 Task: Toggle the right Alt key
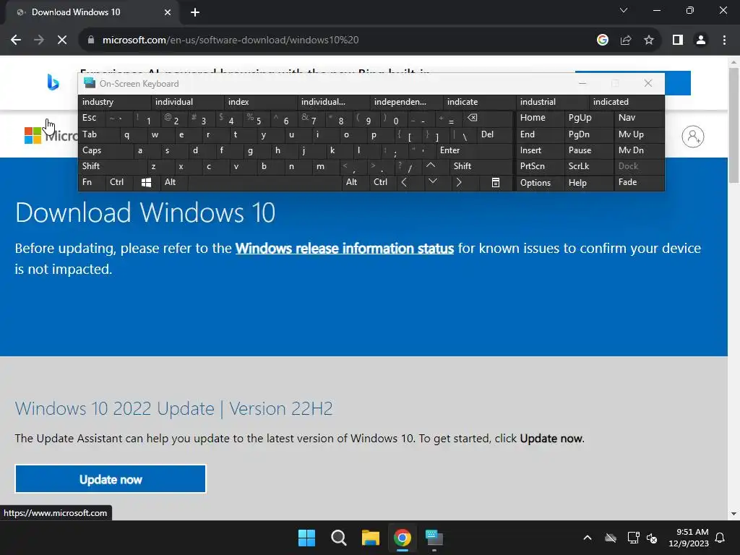tap(355, 182)
